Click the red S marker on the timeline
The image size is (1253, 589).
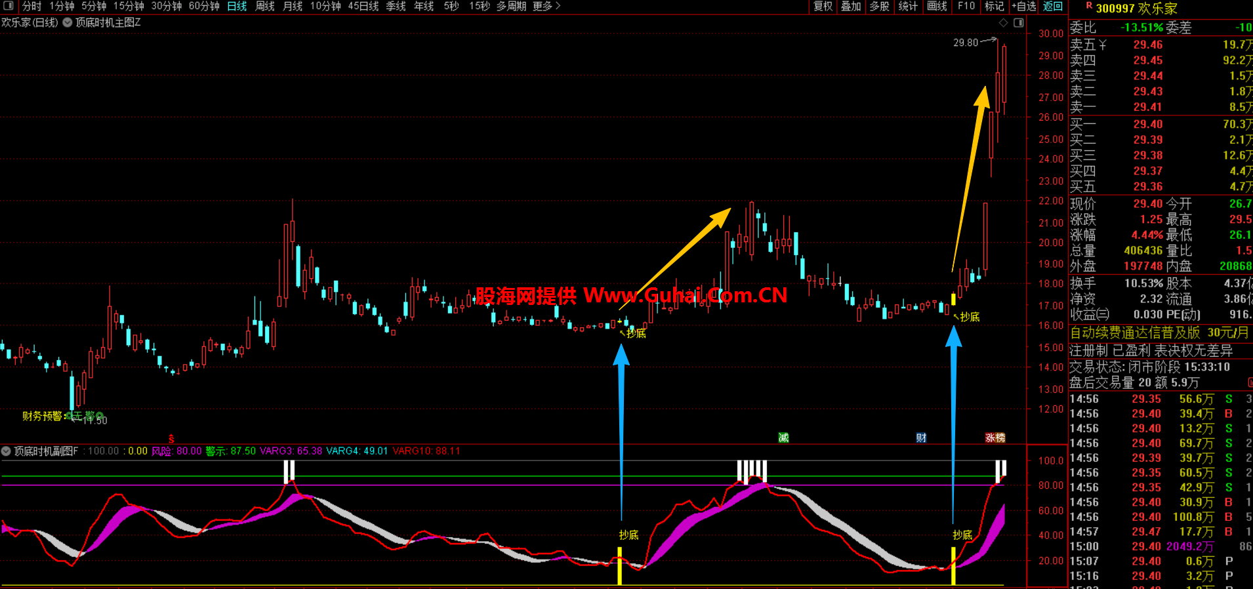[171, 439]
